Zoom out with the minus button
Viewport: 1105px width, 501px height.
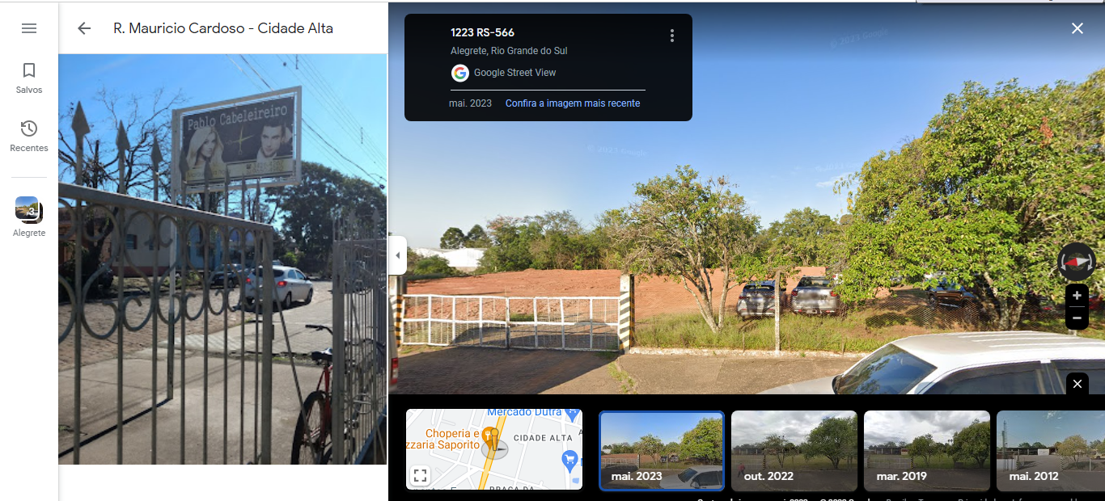(1077, 318)
